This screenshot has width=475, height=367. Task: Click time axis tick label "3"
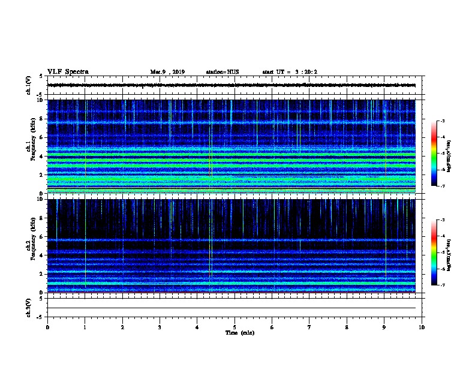160,327
